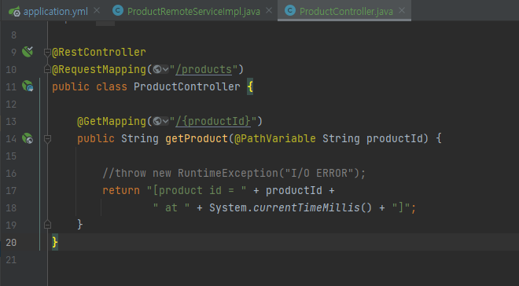Click the currentTimeMillis method call
519x286 pixels.
click(x=307, y=208)
